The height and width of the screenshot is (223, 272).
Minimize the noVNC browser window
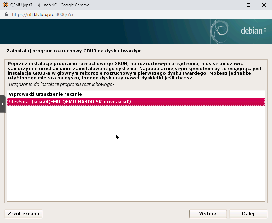[x=232, y=5]
